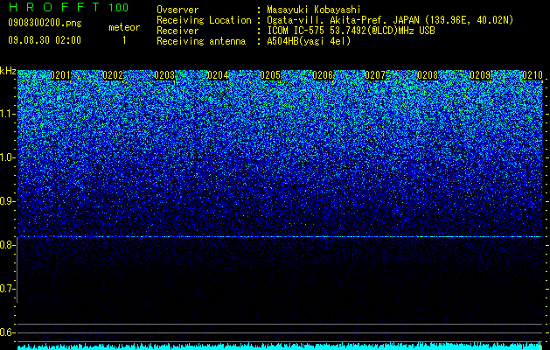Viewport: 550px width, 350px height.
Task: Select the 0210 time marker
Action: coord(533,75)
